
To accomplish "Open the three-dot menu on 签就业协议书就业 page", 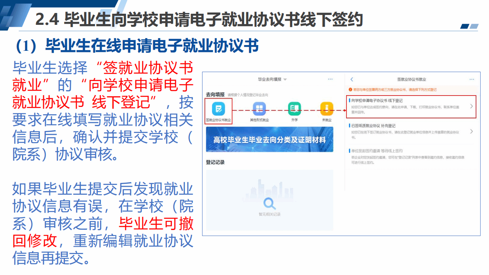I will [x=472, y=79].
